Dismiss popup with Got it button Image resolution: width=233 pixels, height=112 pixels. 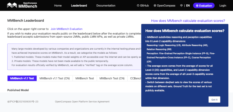214,99
